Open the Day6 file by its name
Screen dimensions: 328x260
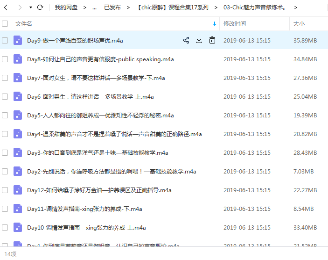tap(90, 97)
